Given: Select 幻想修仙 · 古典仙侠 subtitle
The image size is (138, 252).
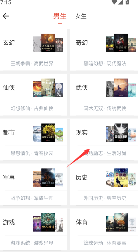Looking at the screenshot, I should pyautogui.click(x=32, y=108).
